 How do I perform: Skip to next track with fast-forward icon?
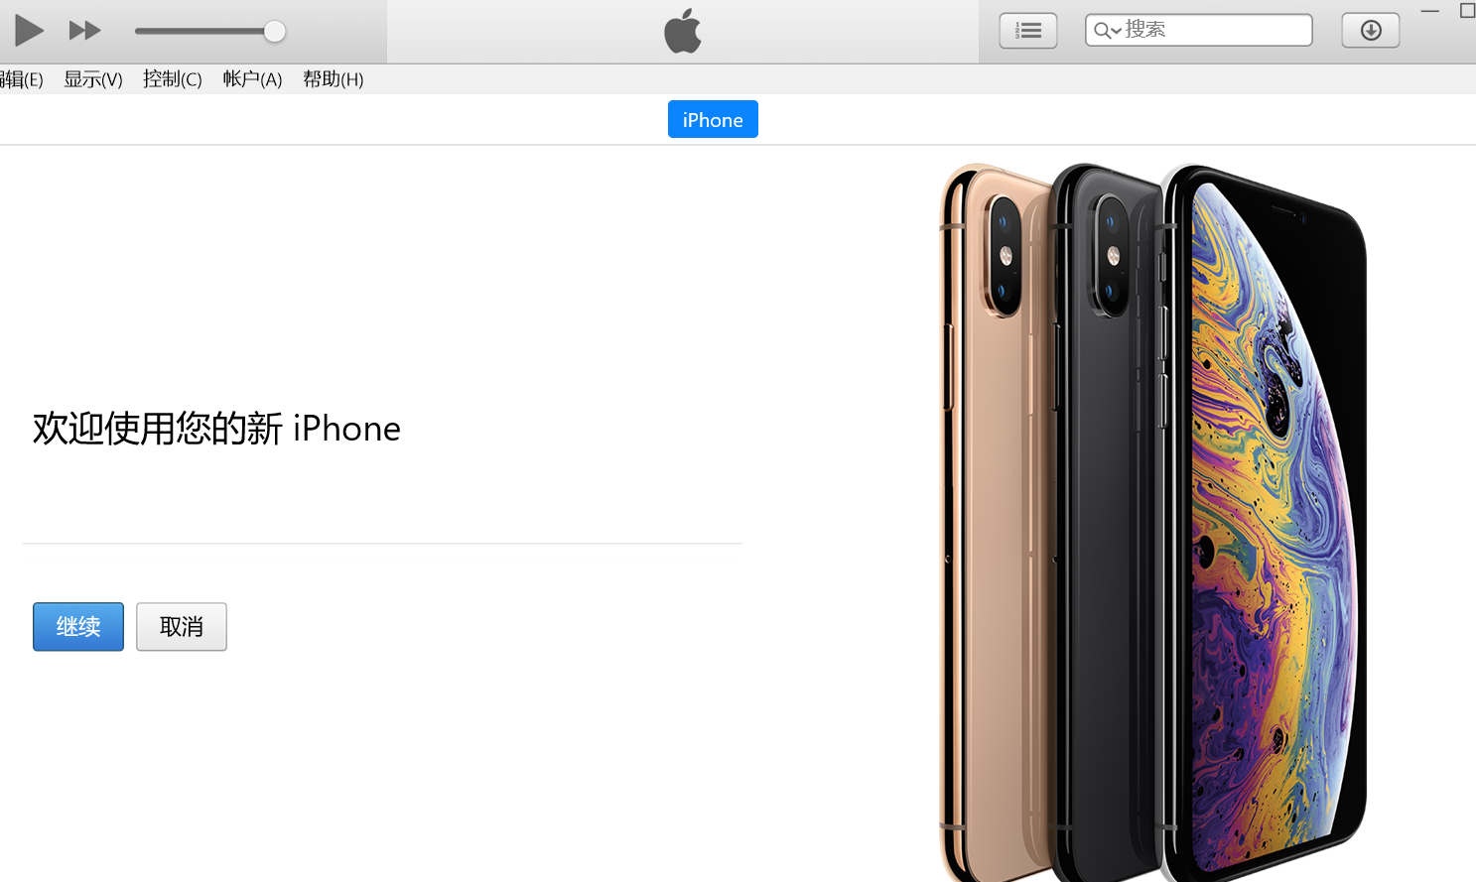click(85, 31)
